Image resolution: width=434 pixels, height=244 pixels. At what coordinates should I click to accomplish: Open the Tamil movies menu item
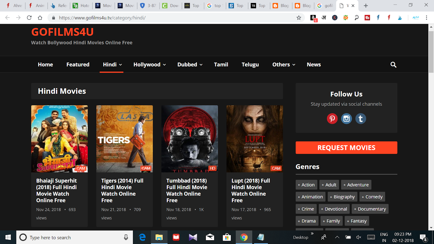click(x=221, y=65)
